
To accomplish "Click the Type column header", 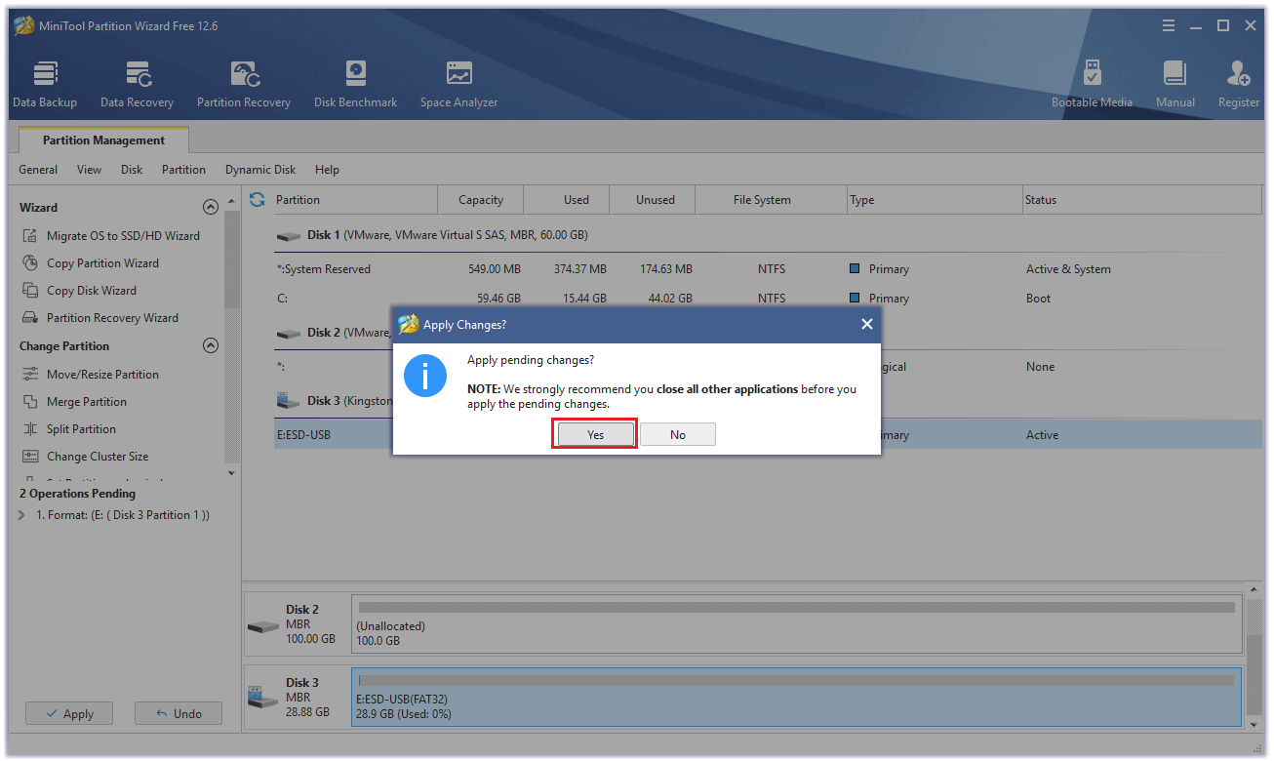I will [x=935, y=200].
